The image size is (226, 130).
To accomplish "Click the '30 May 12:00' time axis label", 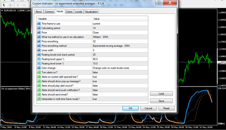I will pos(192,127).
